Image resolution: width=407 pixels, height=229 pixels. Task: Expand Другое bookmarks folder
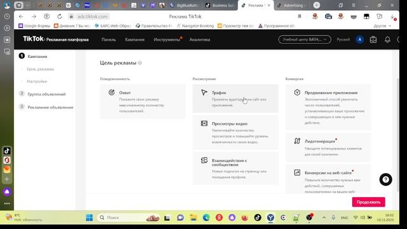[x=382, y=25]
